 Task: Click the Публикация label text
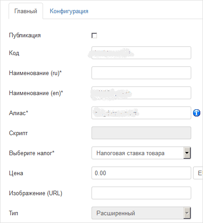(x=25, y=35)
